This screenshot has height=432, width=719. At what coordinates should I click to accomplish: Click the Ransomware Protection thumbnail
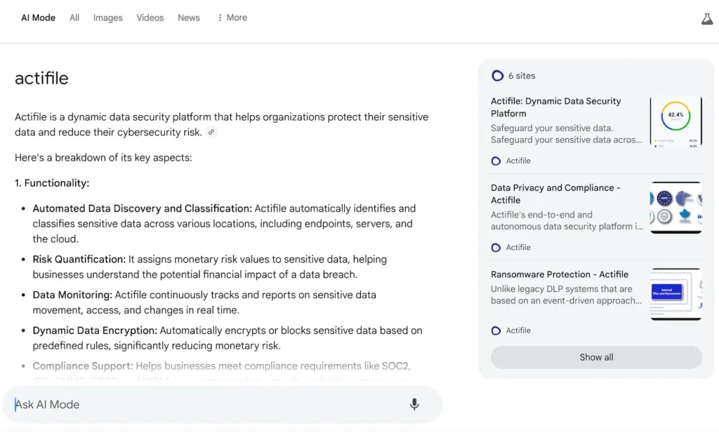(x=676, y=294)
